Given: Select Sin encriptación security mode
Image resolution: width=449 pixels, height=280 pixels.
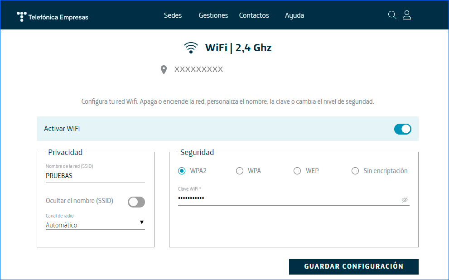Looking at the screenshot, I should (355, 171).
